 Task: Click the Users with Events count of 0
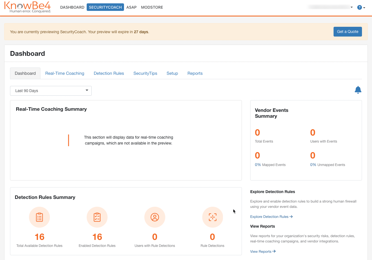pyautogui.click(x=313, y=133)
